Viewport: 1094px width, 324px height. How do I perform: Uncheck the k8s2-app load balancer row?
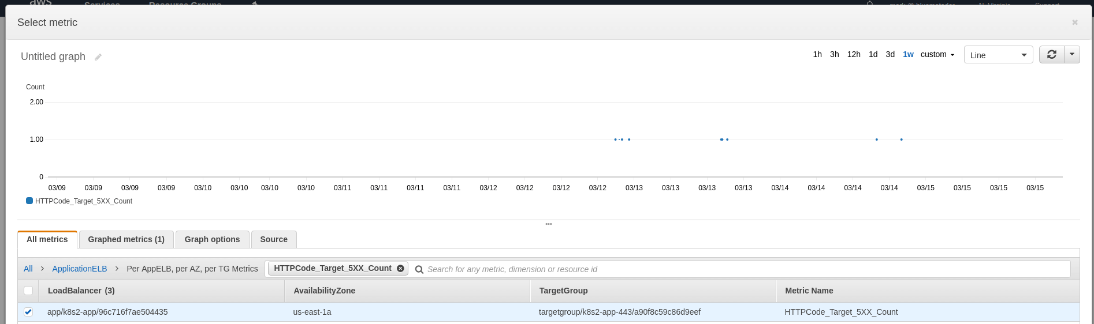click(x=28, y=312)
